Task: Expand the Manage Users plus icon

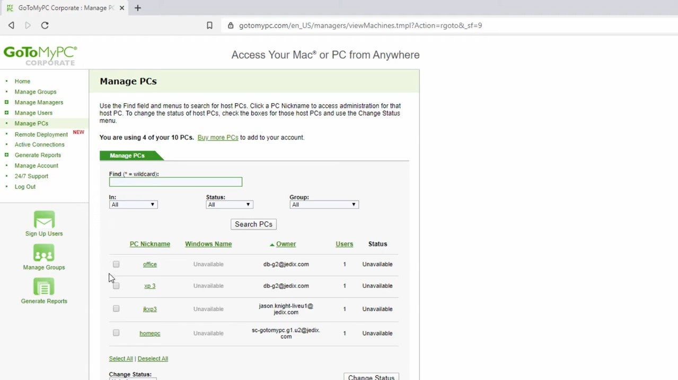Action: [x=6, y=113]
